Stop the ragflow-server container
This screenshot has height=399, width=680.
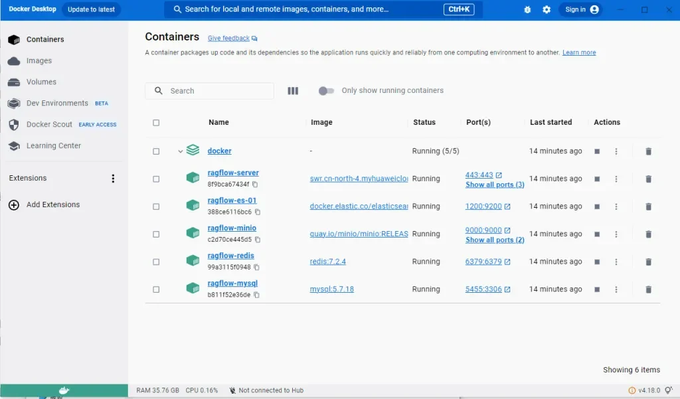tap(597, 179)
